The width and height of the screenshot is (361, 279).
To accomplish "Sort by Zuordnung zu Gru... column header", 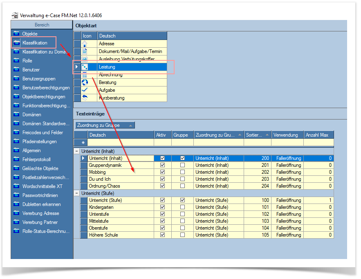I will [x=218, y=135].
